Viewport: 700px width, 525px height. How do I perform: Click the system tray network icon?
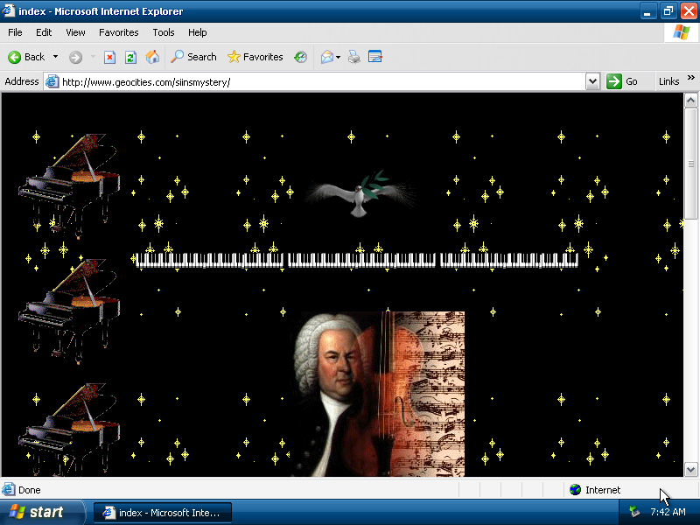[x=633, y=512]
